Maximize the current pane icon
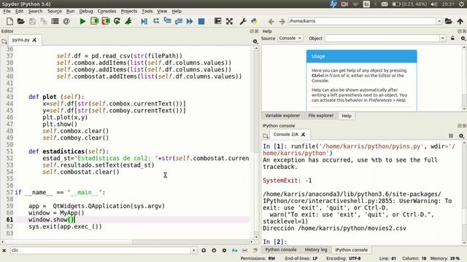The image size is (467, 262). pos(217,21)
